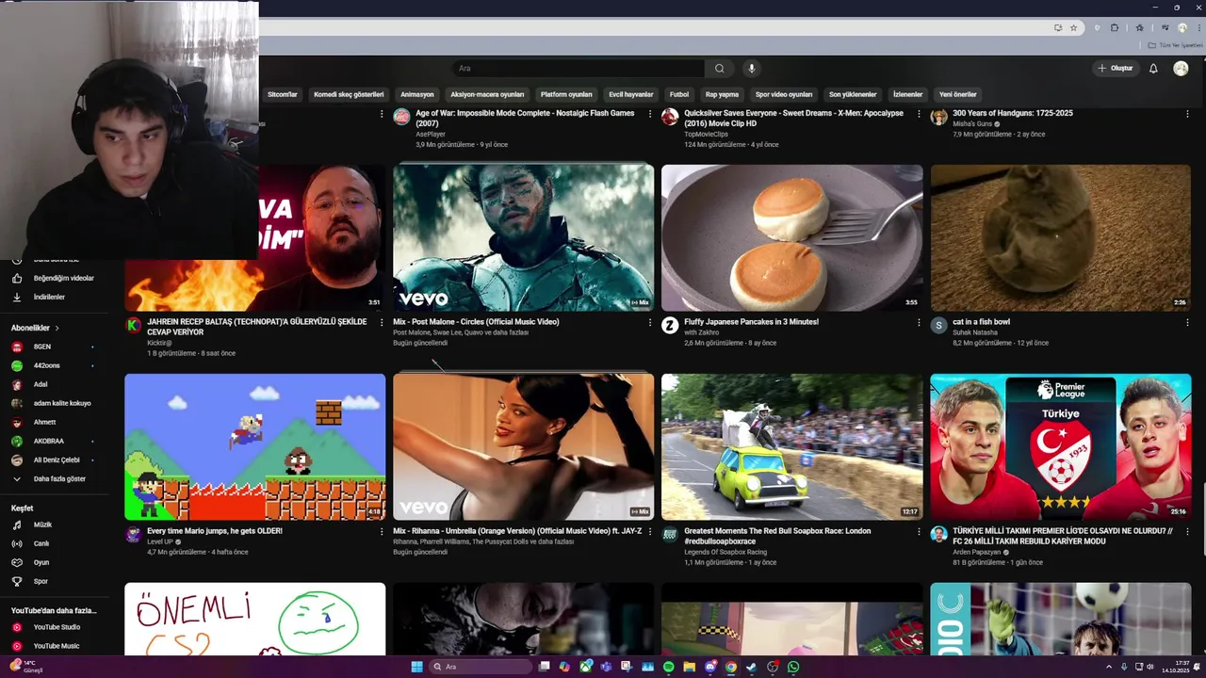Open options menu for Mario gets OLDER
This screenshot has width=1206, height=678.
382,531
